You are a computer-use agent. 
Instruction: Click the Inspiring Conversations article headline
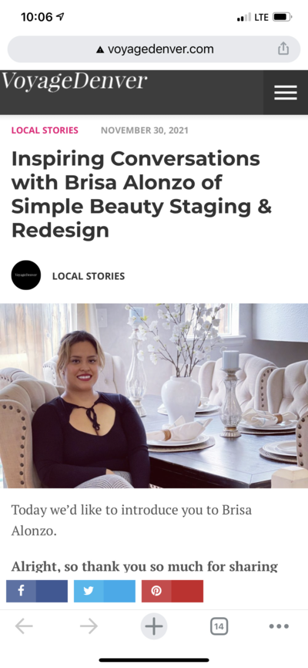click(142, 194)
